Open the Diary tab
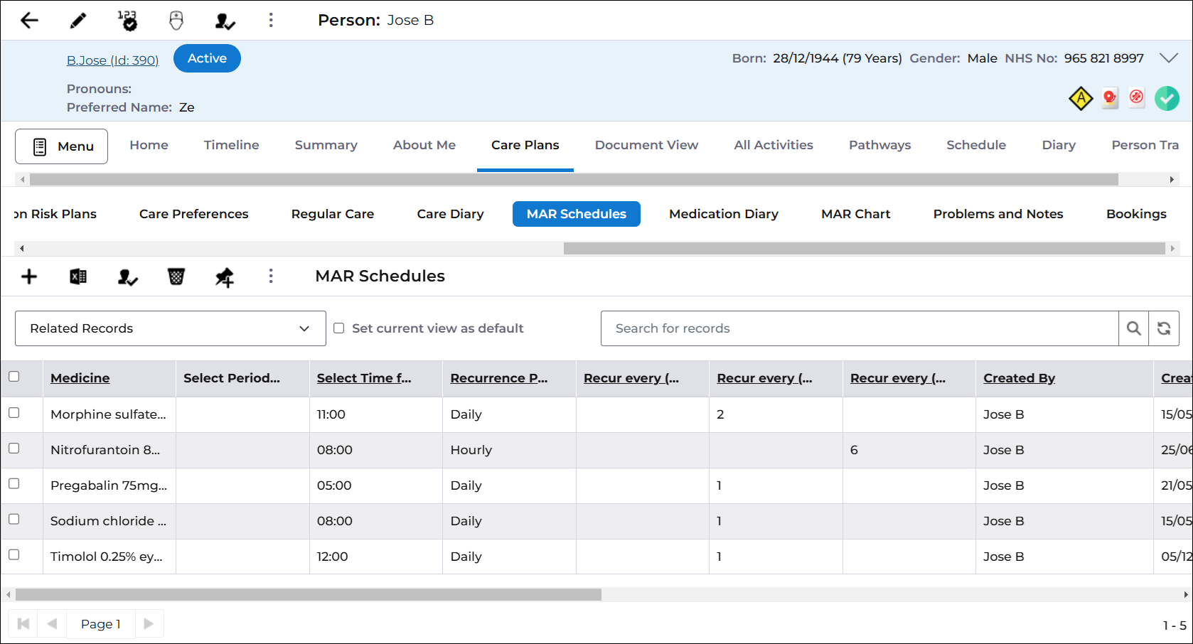1193x644 pixels. 1059,145
